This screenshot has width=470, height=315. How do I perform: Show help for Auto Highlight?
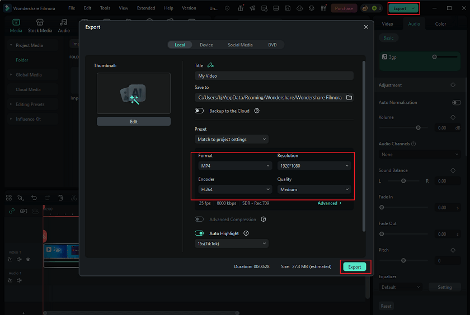tap(246, 233)
